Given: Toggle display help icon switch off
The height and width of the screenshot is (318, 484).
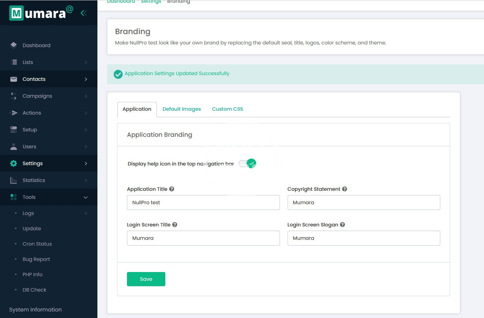Looking at the screenshot, I should point(247,164).
